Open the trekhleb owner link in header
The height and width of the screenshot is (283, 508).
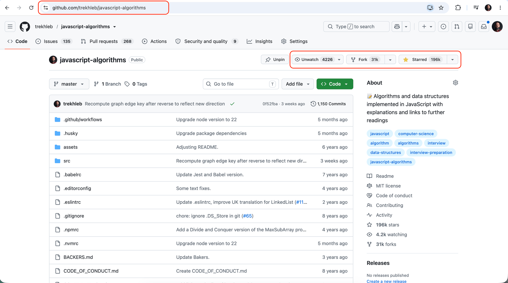[x=44, y=27]
